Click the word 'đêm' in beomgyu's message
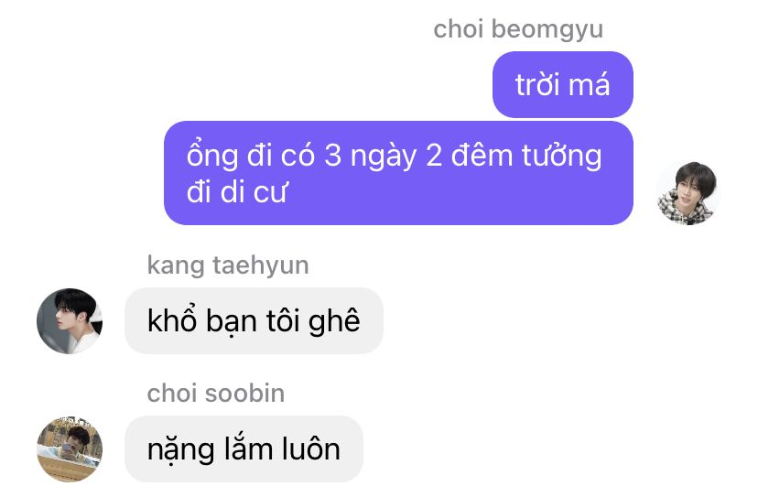 (x=482, y=156)
